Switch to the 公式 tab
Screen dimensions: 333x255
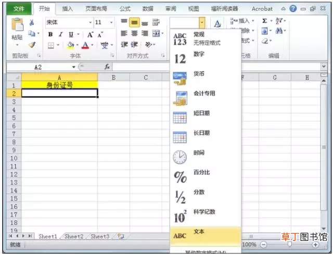[125, 9]
